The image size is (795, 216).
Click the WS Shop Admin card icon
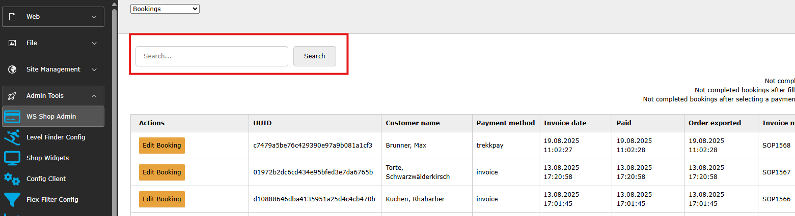(12, 117)
